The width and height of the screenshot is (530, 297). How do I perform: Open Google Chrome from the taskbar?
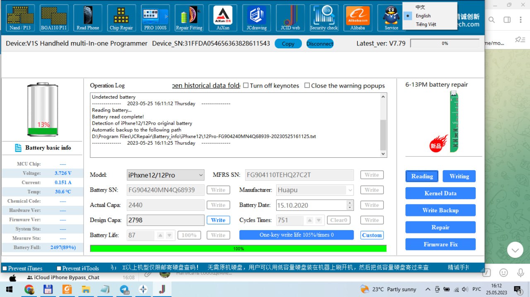29,289
